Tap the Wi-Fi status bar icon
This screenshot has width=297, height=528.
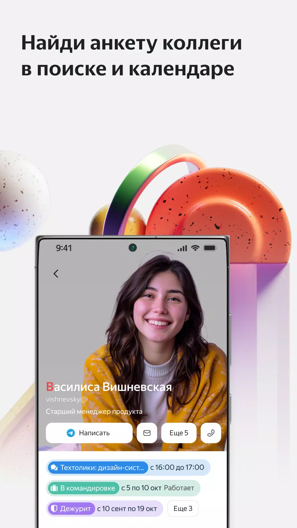[x=195, y=248]
